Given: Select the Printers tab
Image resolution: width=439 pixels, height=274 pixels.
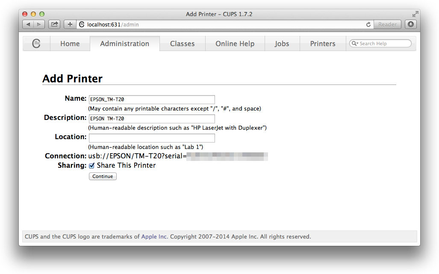Looking at the screenshot, I should 323,44.
